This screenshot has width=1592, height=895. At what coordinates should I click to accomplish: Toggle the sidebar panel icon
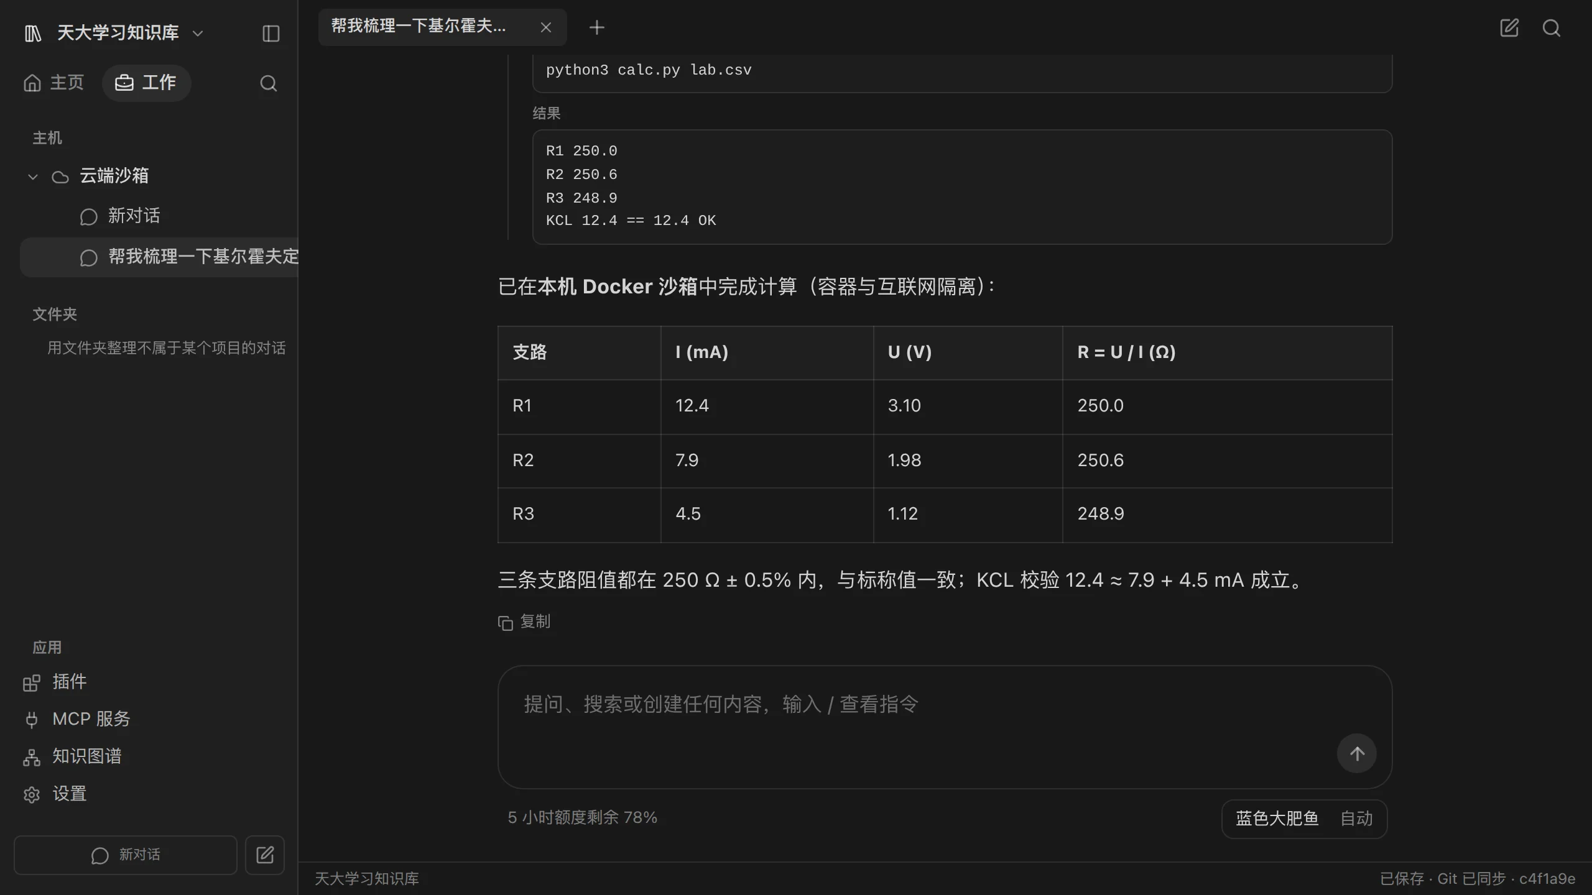pyautogui.click(x=271, y=33)
